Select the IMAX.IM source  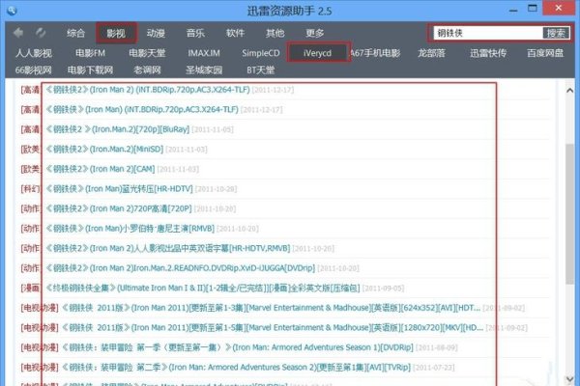pyautogui.click(x=204, y=53)
